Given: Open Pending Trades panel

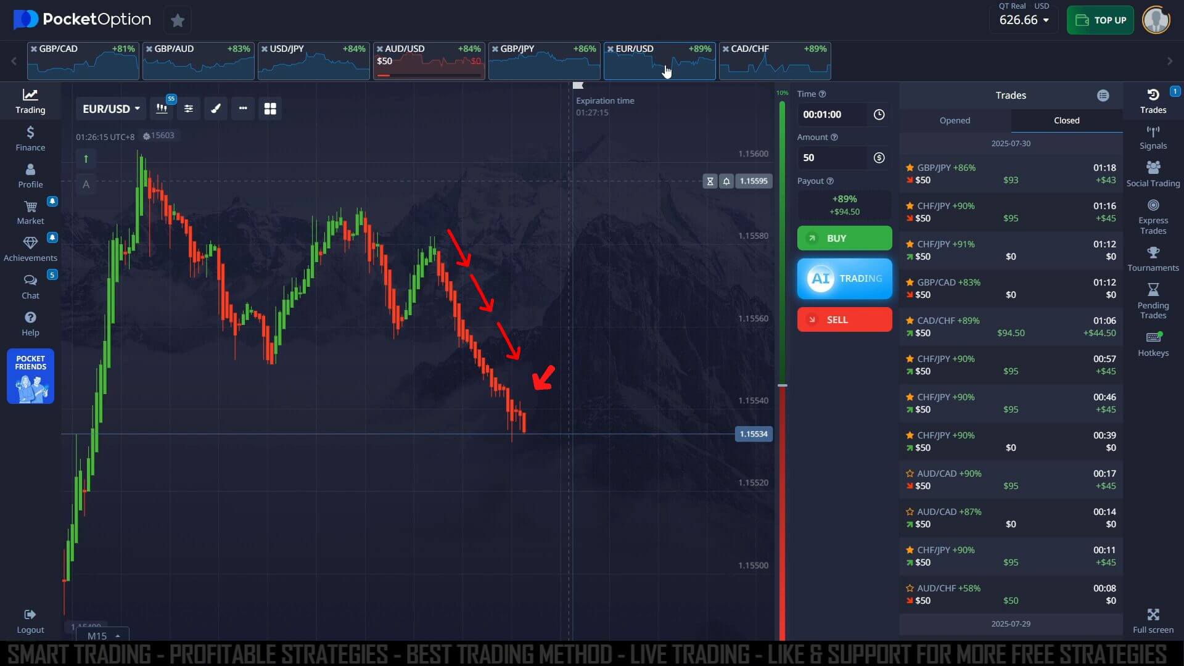Looking at the screenshot, I should (x=1153, y=301).
